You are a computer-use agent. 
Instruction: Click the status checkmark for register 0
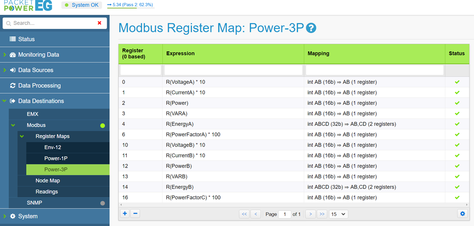click(x=457, y=82)
